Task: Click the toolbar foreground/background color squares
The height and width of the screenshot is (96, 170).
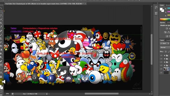Action: click(x=1, y=87)
